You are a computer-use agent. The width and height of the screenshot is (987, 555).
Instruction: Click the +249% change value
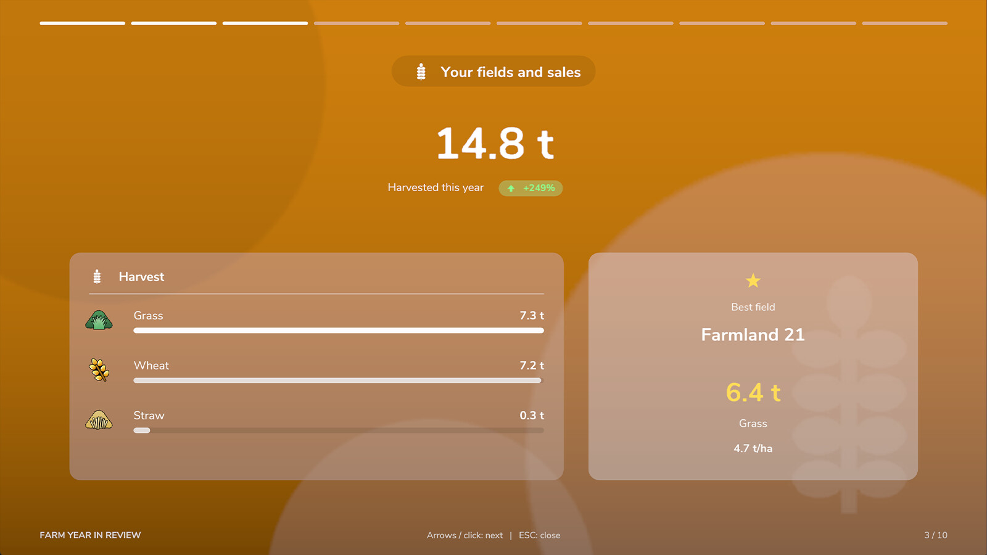click(539, 188)
